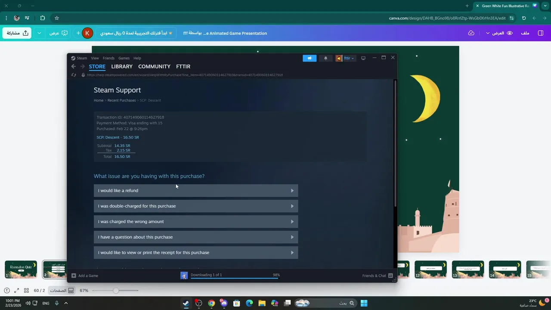Open the K user avatar in Canva
The image size is (551, 310).
click(87, 33)
